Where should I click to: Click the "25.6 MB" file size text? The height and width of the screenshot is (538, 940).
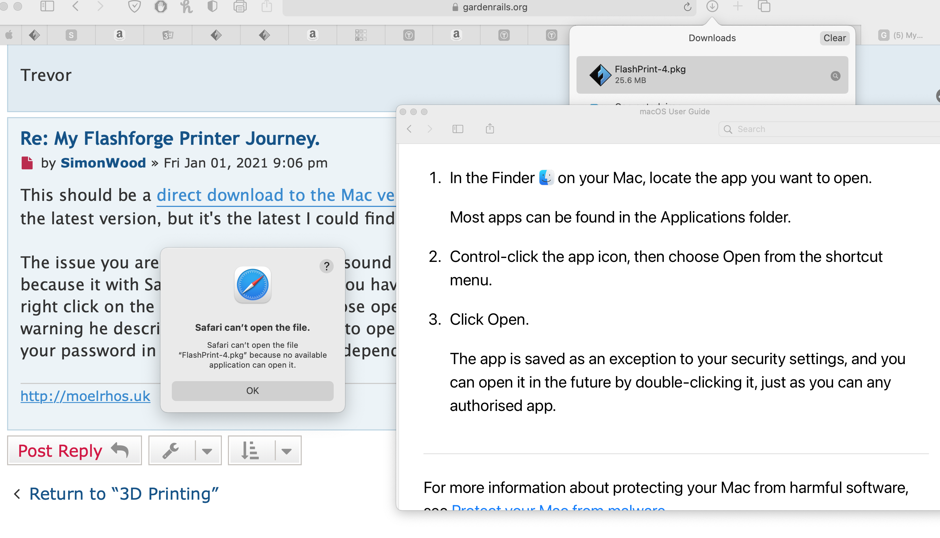(630, 81)
